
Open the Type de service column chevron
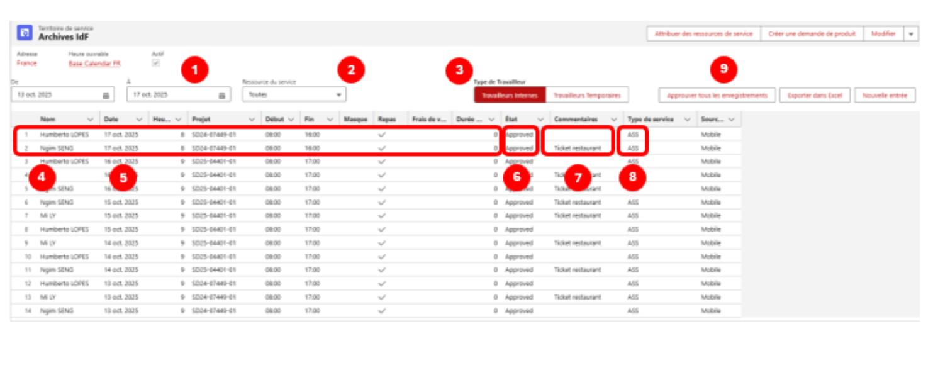pos(687,119)
